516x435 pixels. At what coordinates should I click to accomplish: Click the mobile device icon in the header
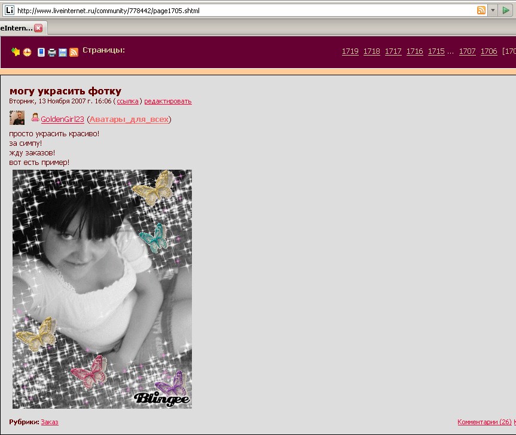(x=41, y=52)
